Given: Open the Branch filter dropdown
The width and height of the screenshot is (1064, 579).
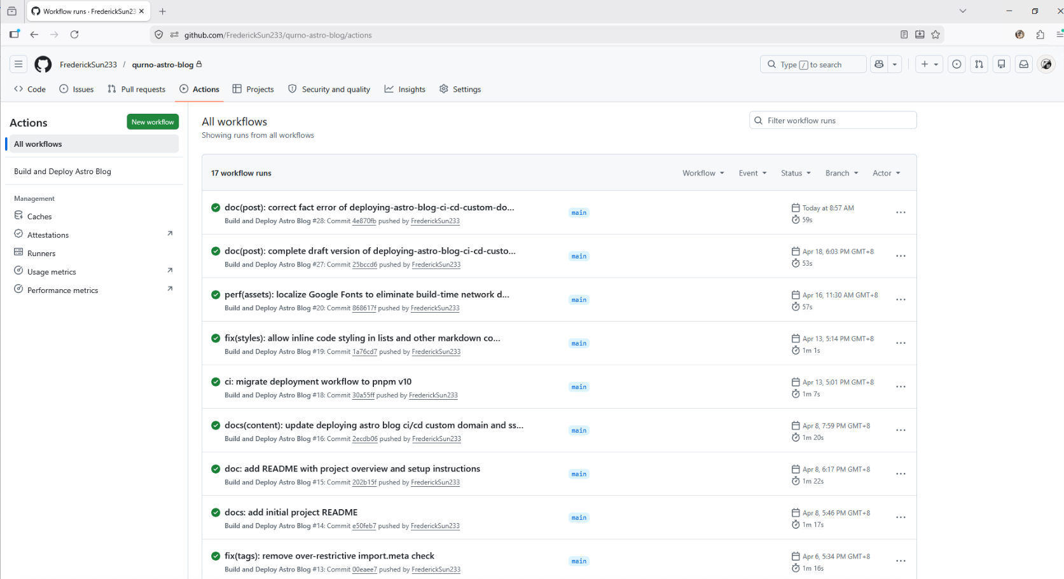Looking at the screenshot, I should point(841,173).
